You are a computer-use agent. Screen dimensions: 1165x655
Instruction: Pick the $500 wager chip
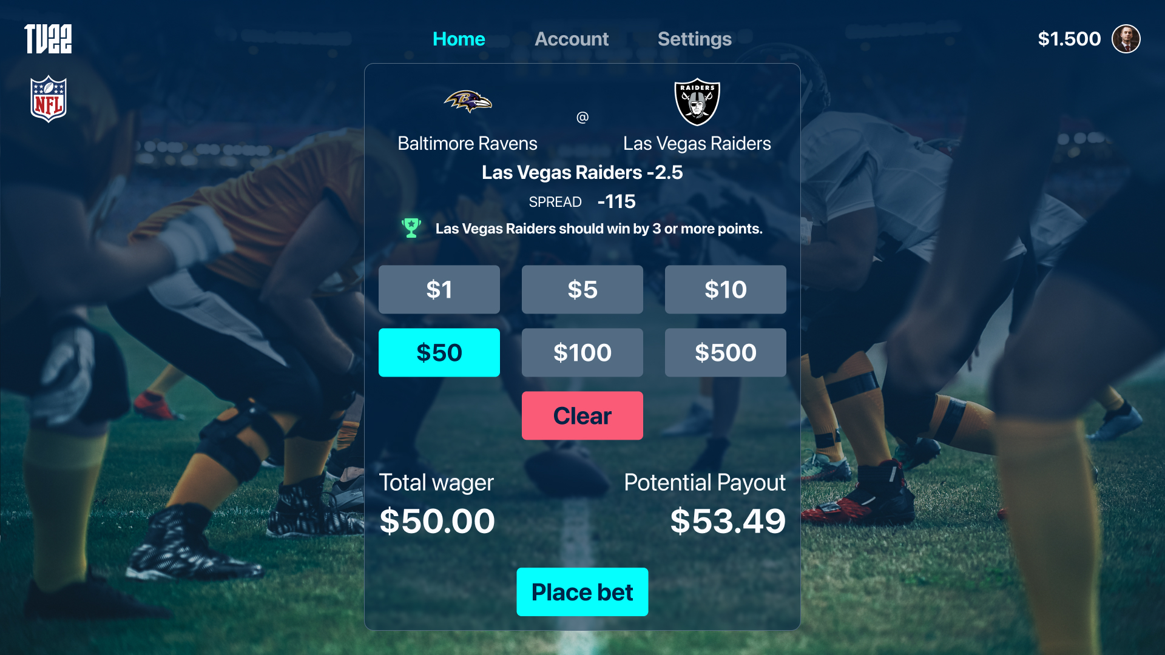click(726, 352)
